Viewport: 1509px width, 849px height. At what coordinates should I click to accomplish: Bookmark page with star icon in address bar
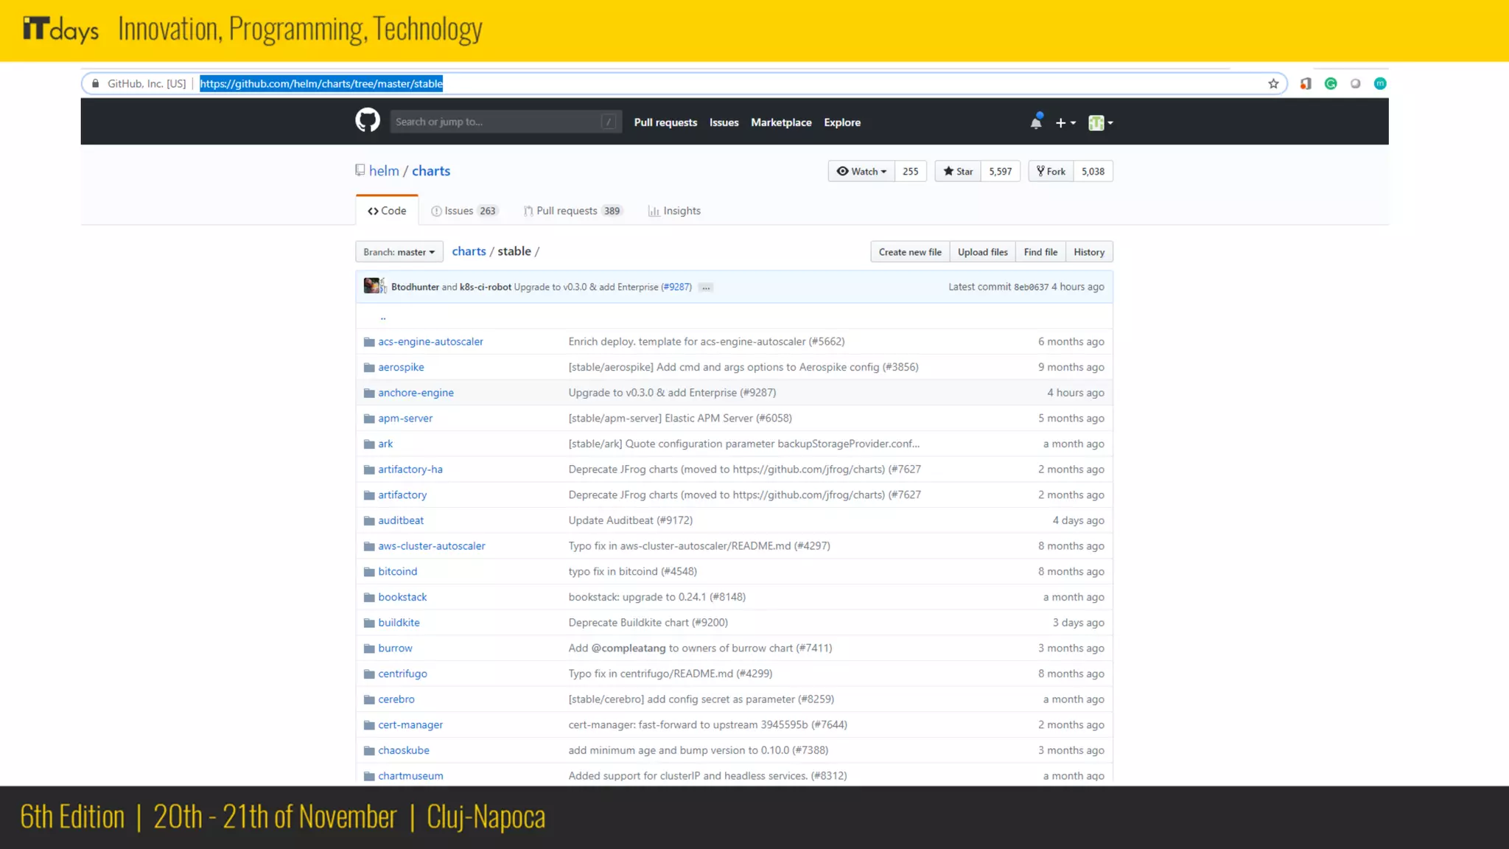[x=1273, y=84]
